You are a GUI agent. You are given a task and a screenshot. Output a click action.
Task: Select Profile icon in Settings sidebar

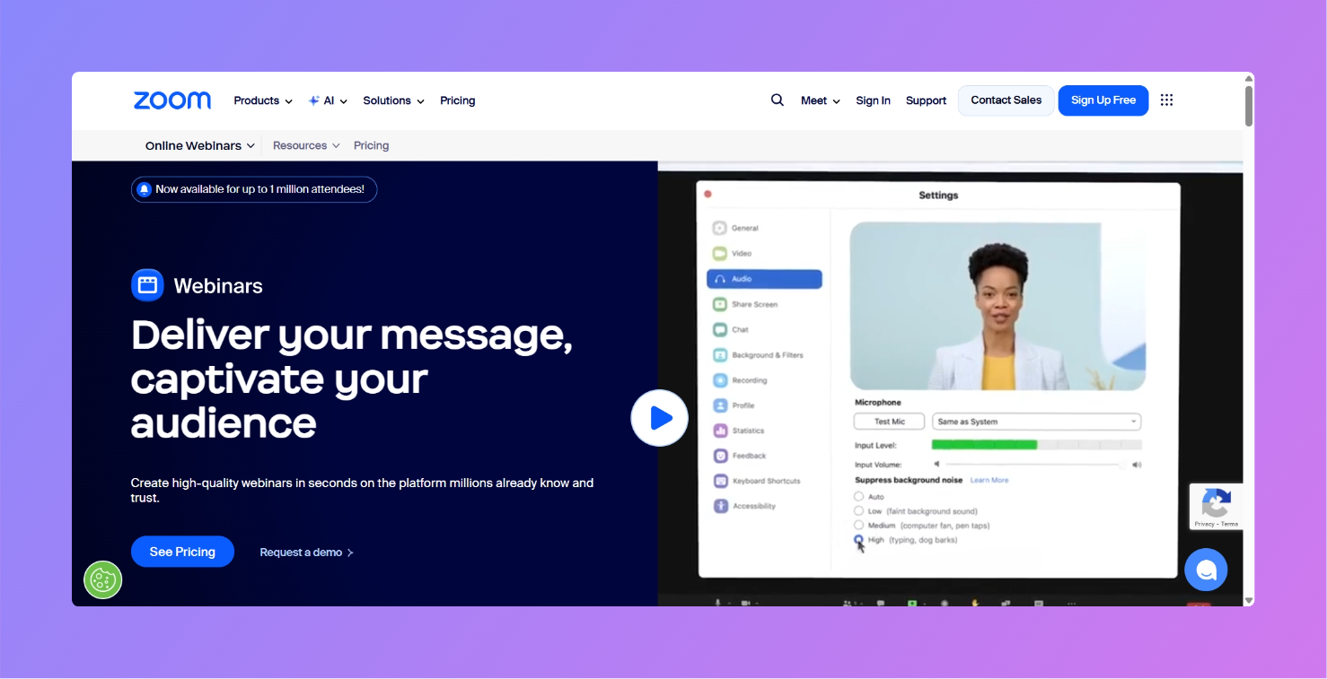point(719,405)
